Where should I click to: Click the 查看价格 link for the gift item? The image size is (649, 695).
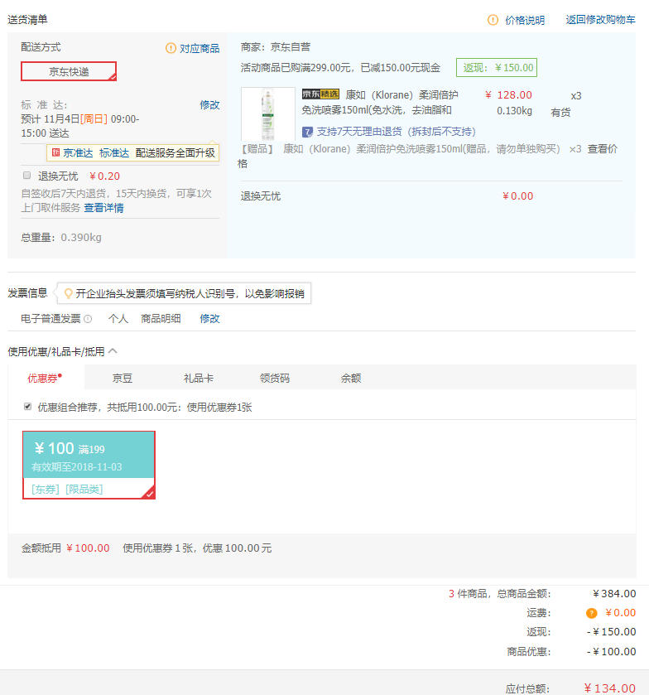point(603,149)
